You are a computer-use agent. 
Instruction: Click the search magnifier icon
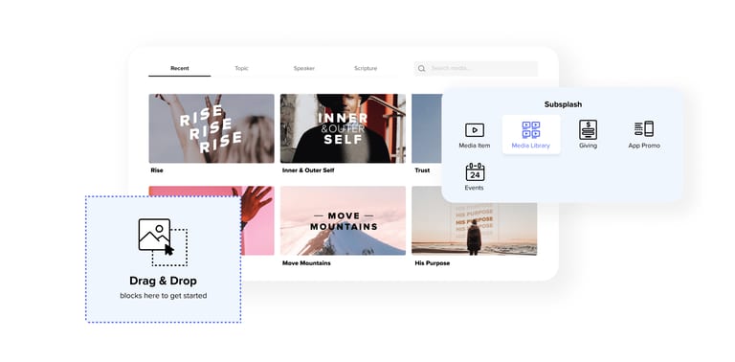[x=421, y=68]
